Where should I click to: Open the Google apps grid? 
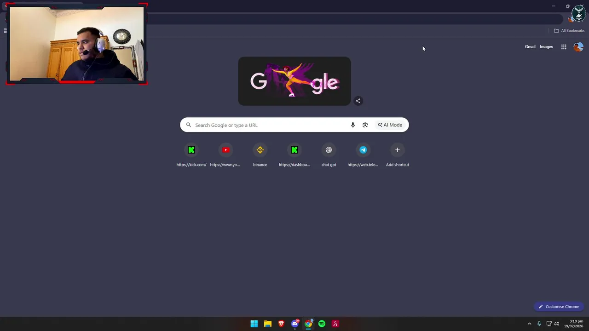click(x=564, y=47)
